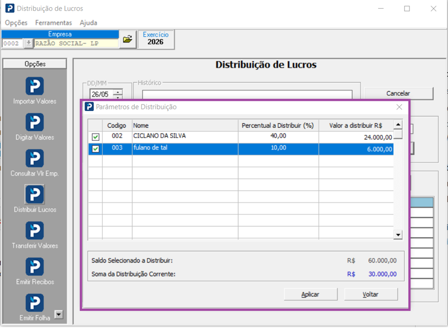Click the Cancelar button
Viewport: 448px width, 333px height.
click(398, 93)
